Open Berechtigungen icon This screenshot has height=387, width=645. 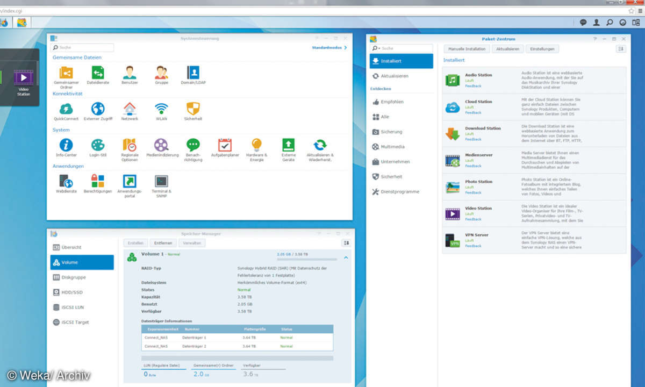coord(98,181)
